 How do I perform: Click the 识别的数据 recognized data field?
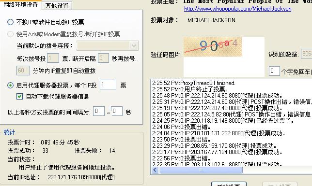click(x=306, y=54)
